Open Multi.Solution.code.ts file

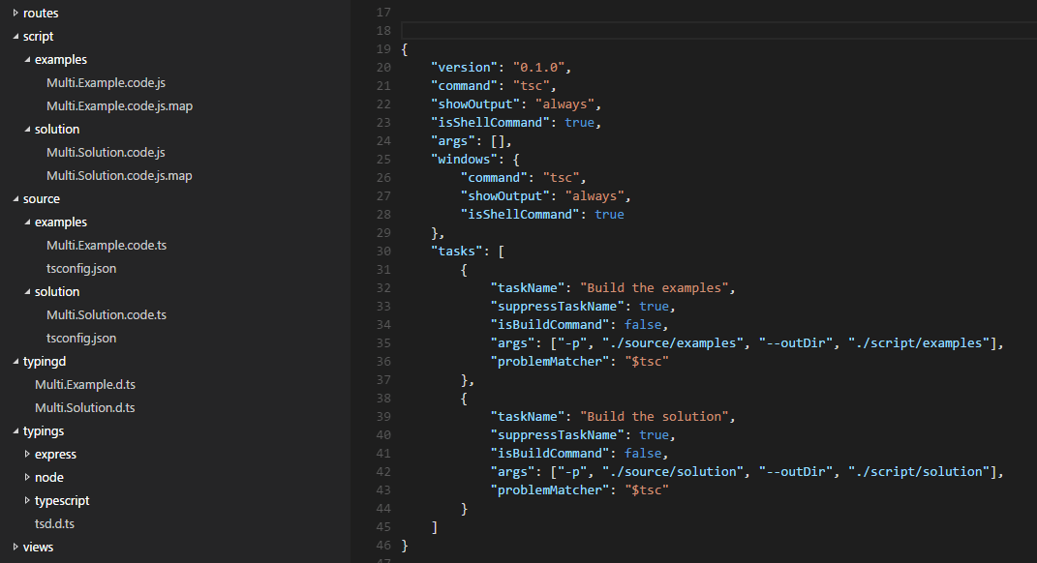click(x=107, y=314)
